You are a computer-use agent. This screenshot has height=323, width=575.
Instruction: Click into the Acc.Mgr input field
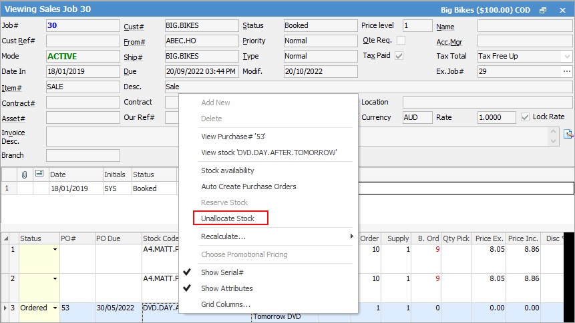click(524, 41)
